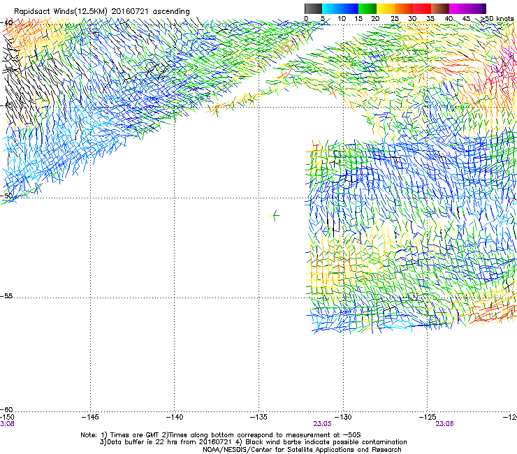The height and width of the screenshot is (454, 517).
Task: Click the yellow 20-25 knots legend swatch
Action: (x=386, y=8)
